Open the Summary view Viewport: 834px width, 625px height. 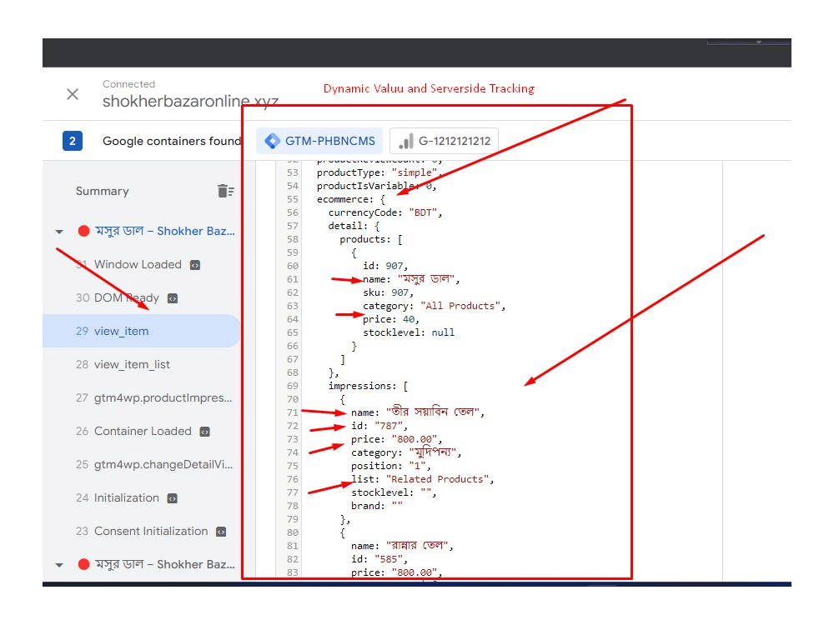[102, 191]
